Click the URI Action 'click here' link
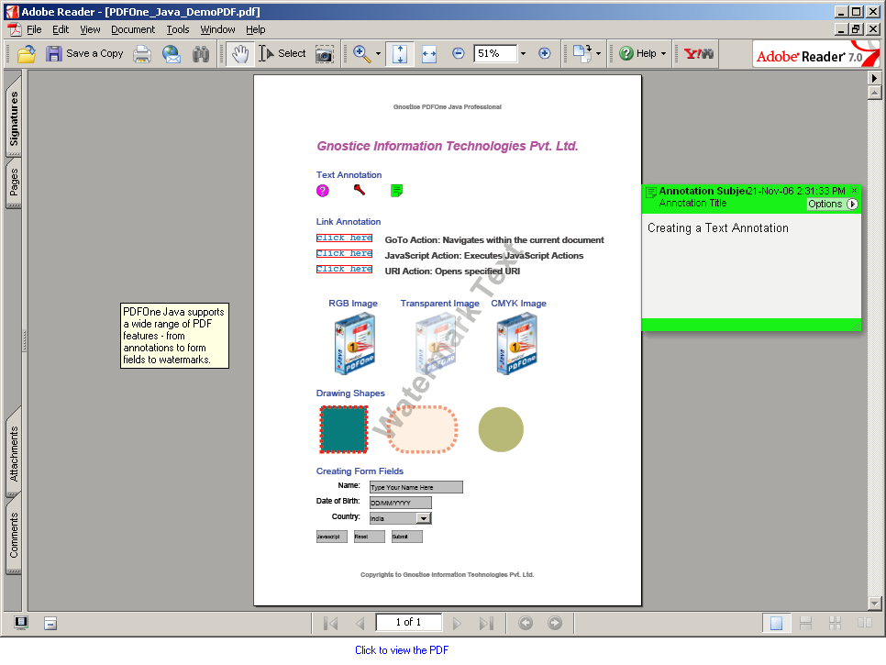 click(x=344, y=269)
